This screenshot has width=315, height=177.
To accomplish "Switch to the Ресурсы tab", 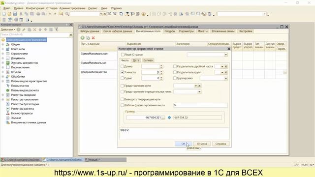I will (170, 31).
